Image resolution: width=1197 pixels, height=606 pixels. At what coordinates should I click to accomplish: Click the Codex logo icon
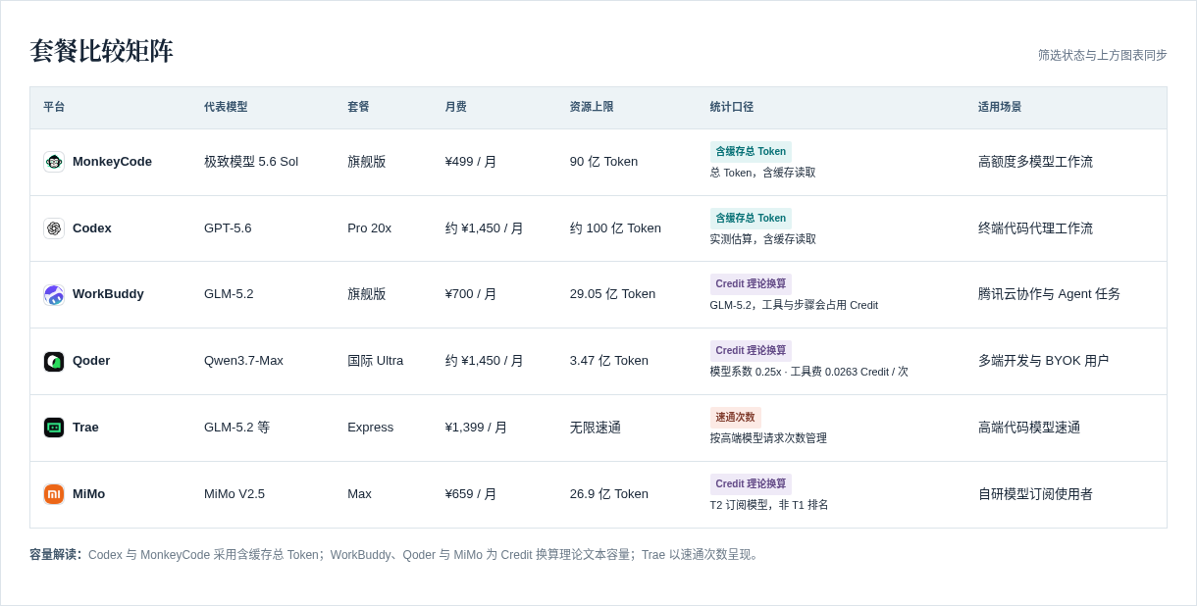pos(54,228)
